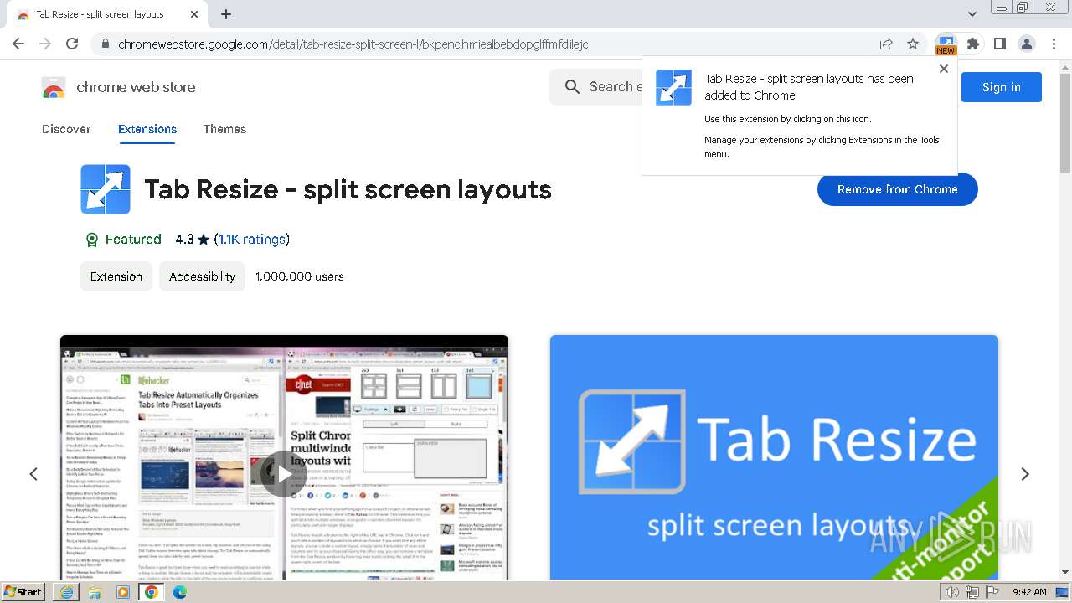Screen dimensions: 1072x603
Task: Click the lock icon in address bar
Action: point(106,44)
